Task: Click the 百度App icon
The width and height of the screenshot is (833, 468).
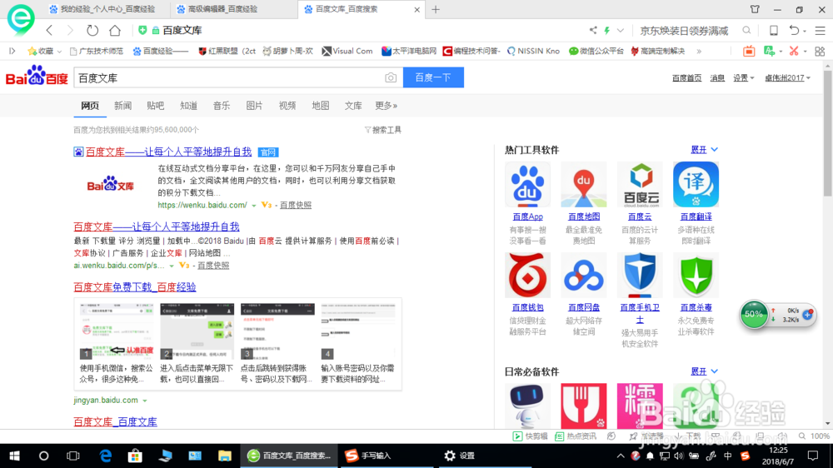Action: tap(527, 184)
